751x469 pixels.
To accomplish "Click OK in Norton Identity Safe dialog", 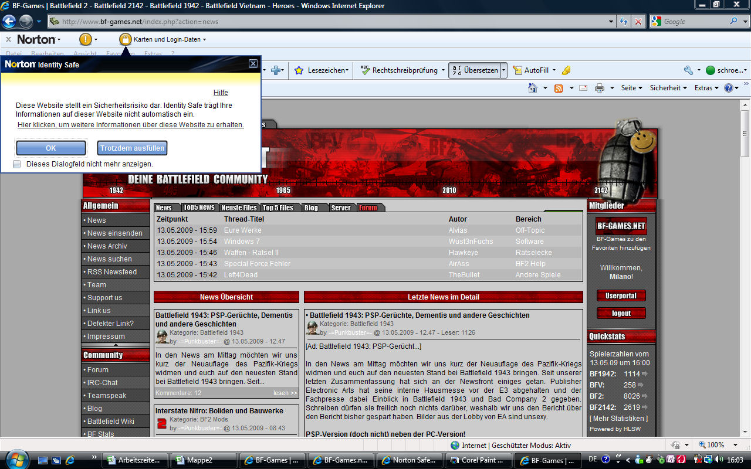I will (x=51, y=148).
